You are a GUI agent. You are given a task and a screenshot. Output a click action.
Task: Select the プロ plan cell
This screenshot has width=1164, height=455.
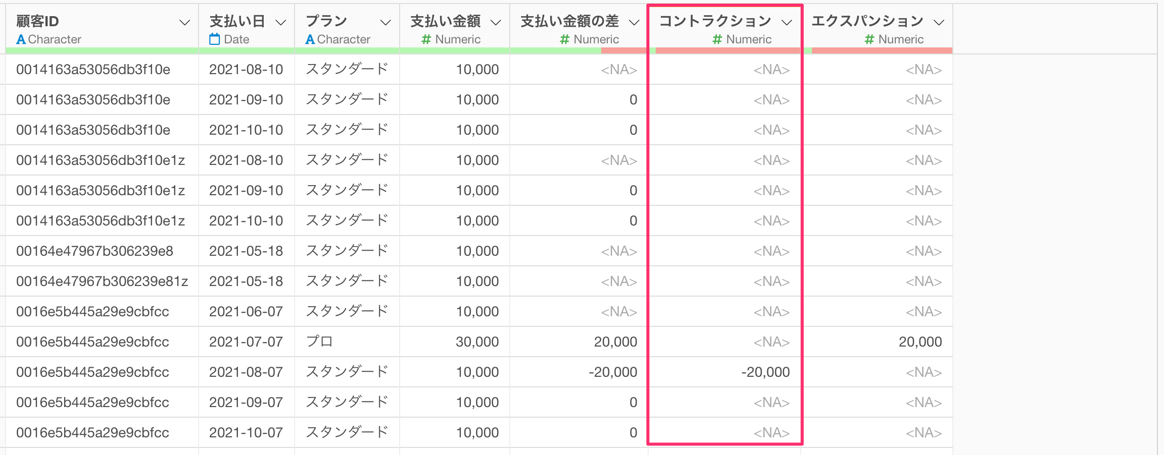319,342
